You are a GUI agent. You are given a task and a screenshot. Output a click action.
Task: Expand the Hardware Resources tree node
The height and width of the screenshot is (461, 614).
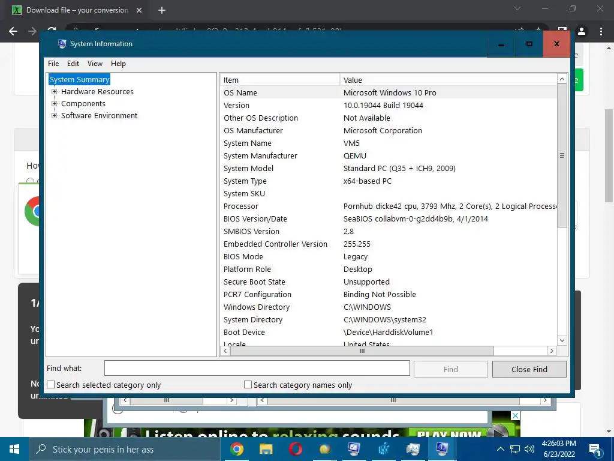[x=54, y=91]
